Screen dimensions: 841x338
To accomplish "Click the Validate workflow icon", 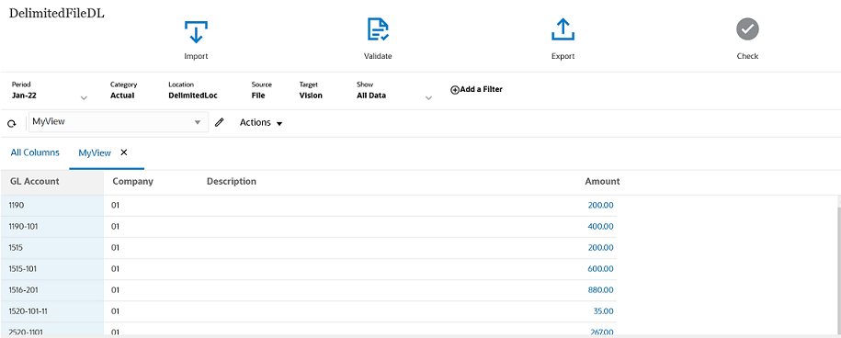I will pyautogui.click(x=378, y=29).
